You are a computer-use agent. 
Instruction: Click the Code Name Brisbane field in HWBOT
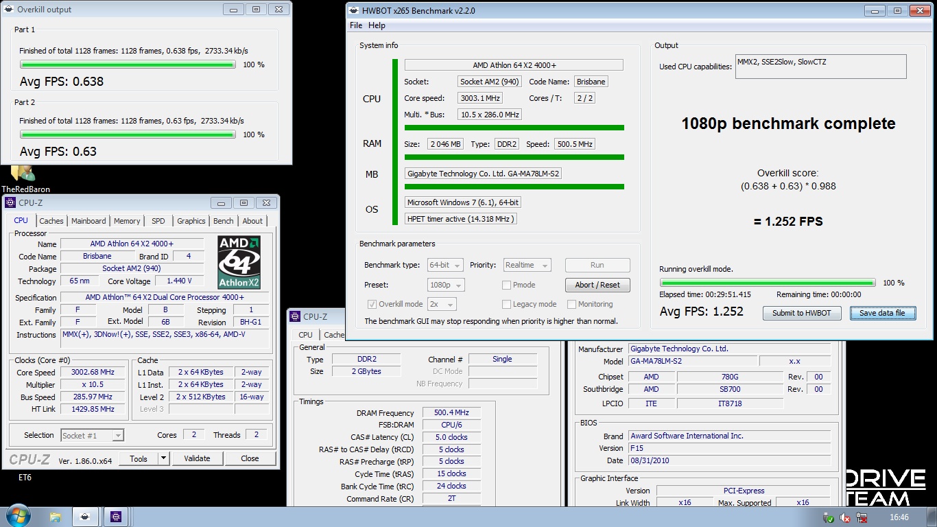[591, 82]
